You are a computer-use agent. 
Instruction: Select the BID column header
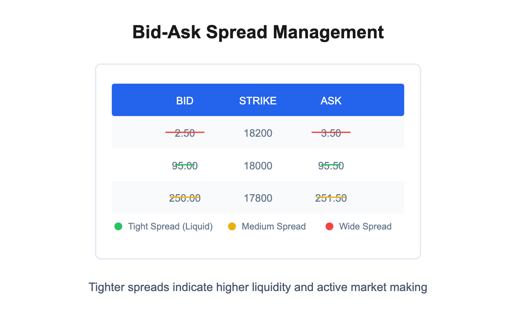click(x=185, y=101)
